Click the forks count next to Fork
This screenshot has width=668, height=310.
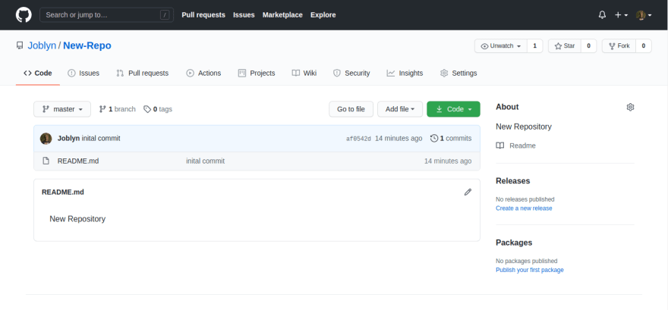[x=643, y=46]
